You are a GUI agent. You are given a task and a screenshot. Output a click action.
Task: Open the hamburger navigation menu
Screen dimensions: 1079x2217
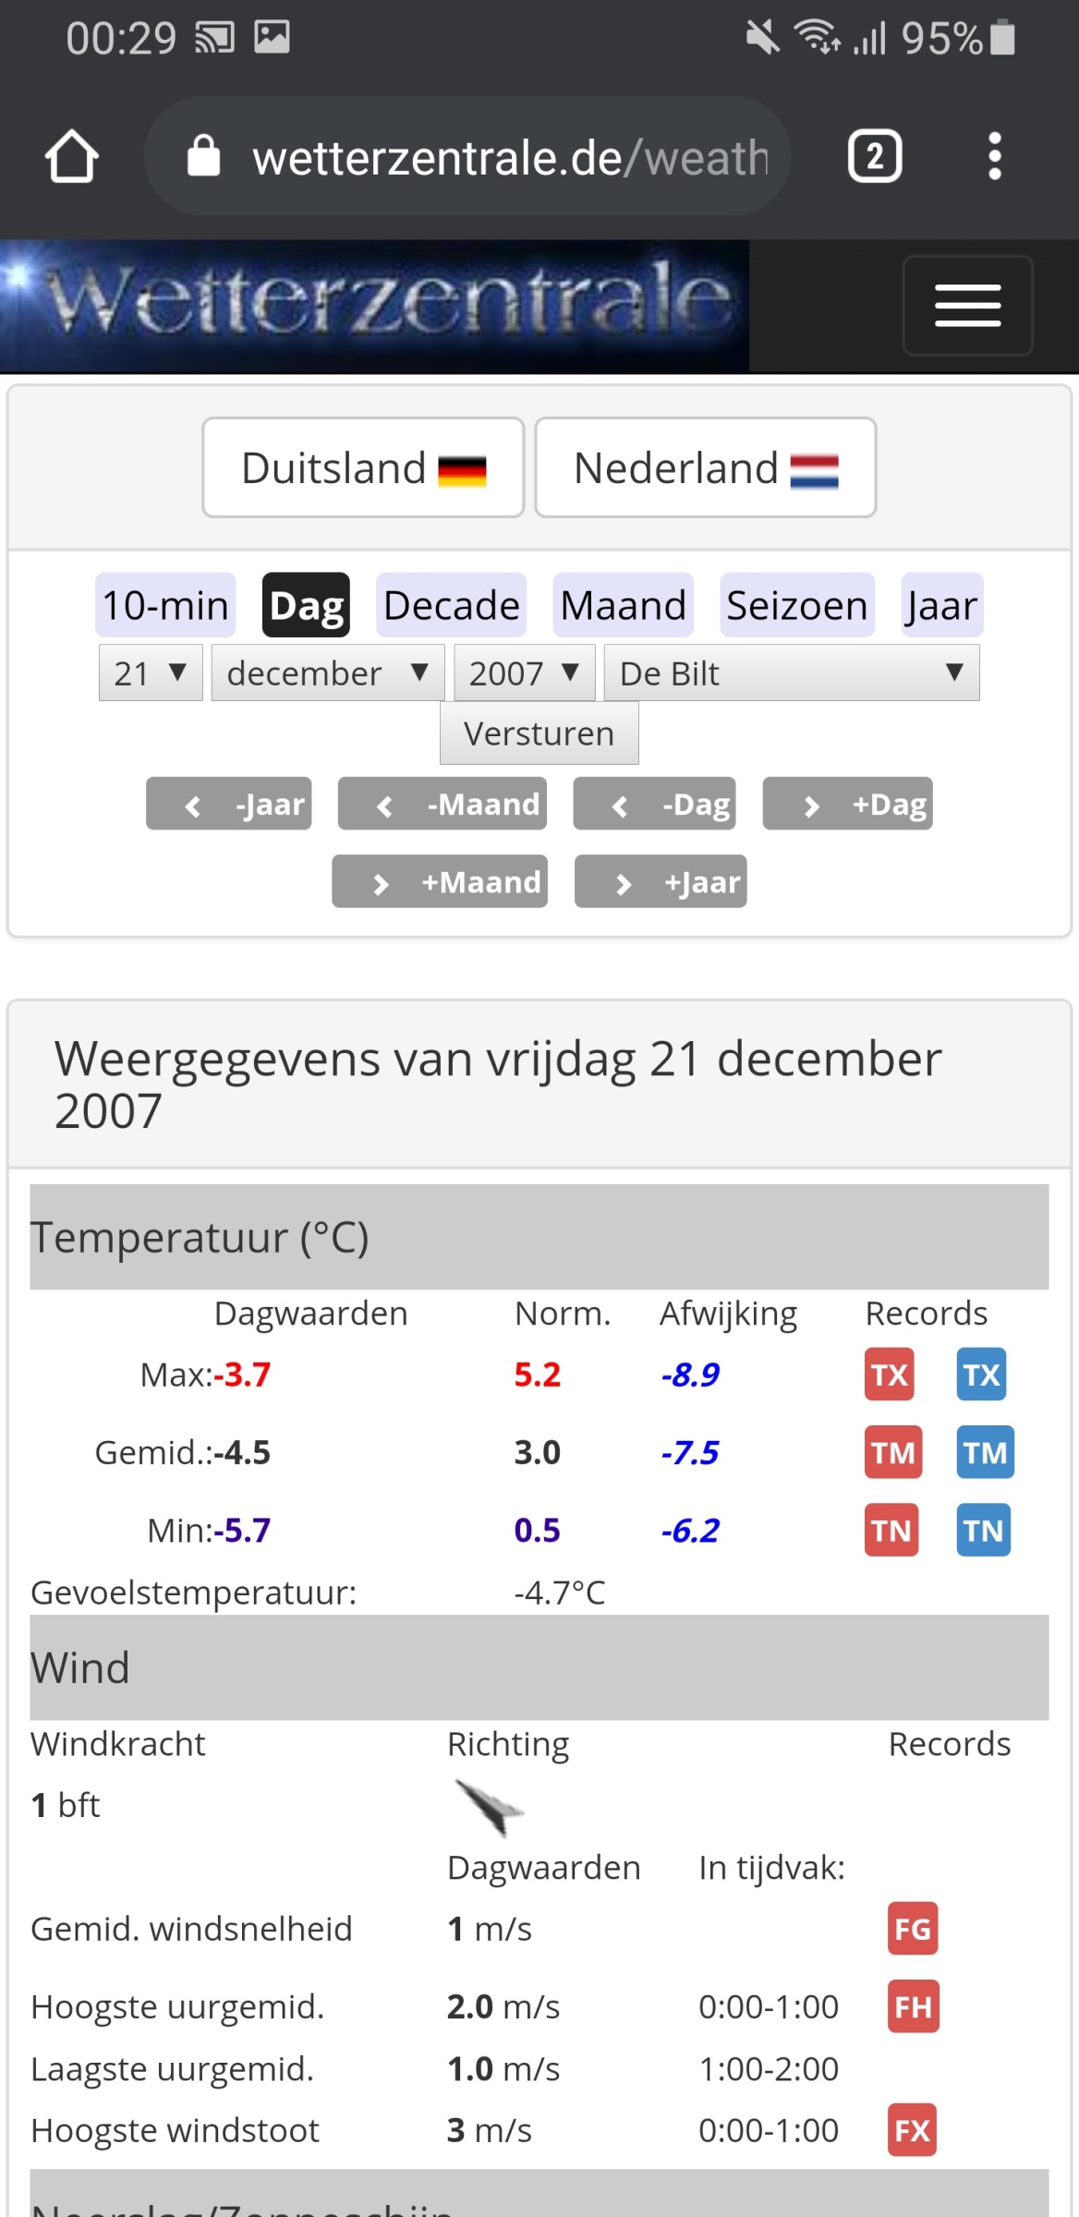click(x=967, y=306)
